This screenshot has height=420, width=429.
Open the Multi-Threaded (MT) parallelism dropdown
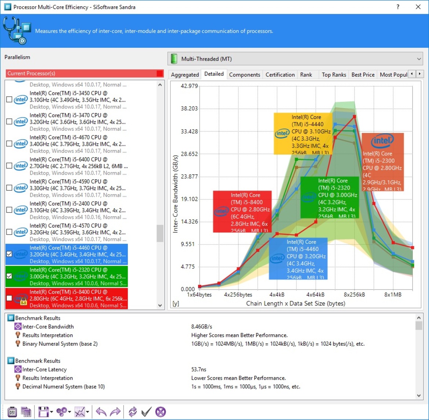pyautogui.click(x=295, y=59)
